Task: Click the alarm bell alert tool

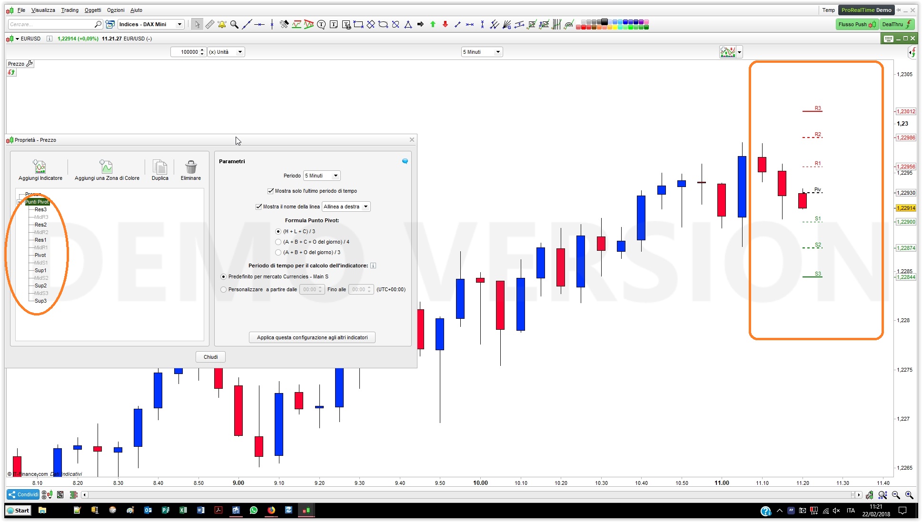Action: pyautogui.click(x=222, y=24)
